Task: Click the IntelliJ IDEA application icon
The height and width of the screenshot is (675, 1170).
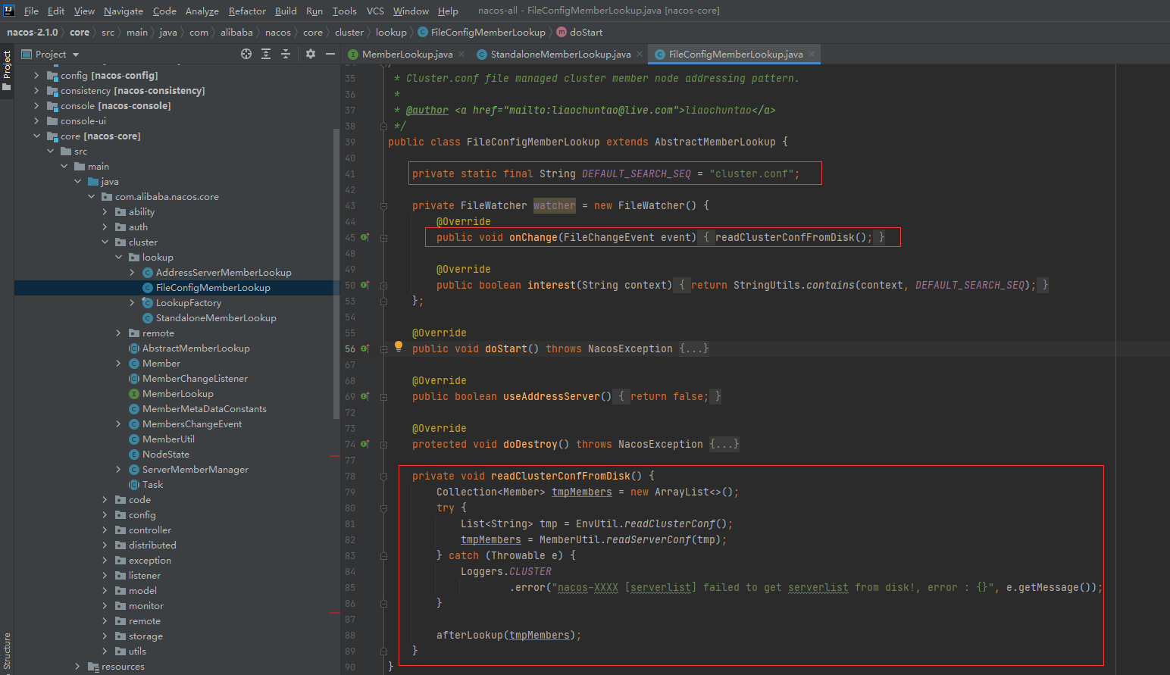Action: pyautogui.click(x=9, y=11)
